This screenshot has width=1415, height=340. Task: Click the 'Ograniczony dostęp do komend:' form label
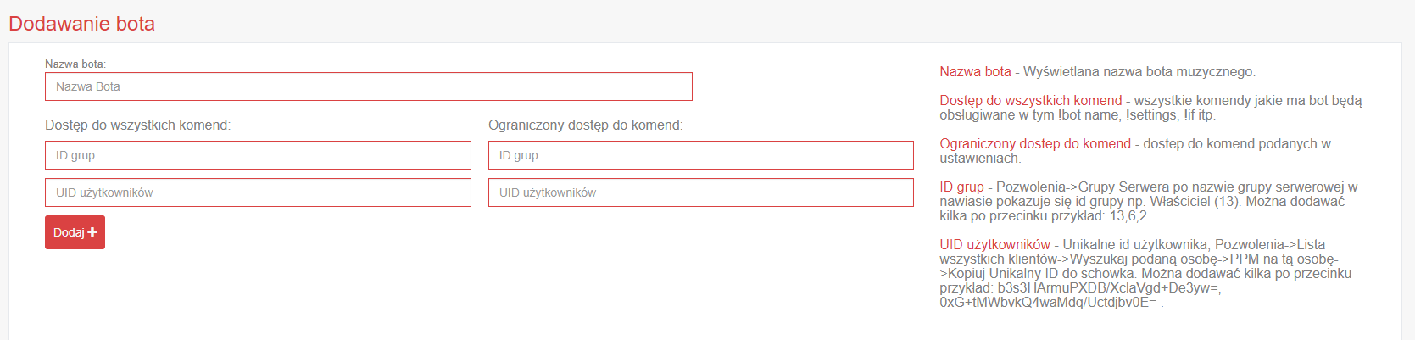coord(585,125)
